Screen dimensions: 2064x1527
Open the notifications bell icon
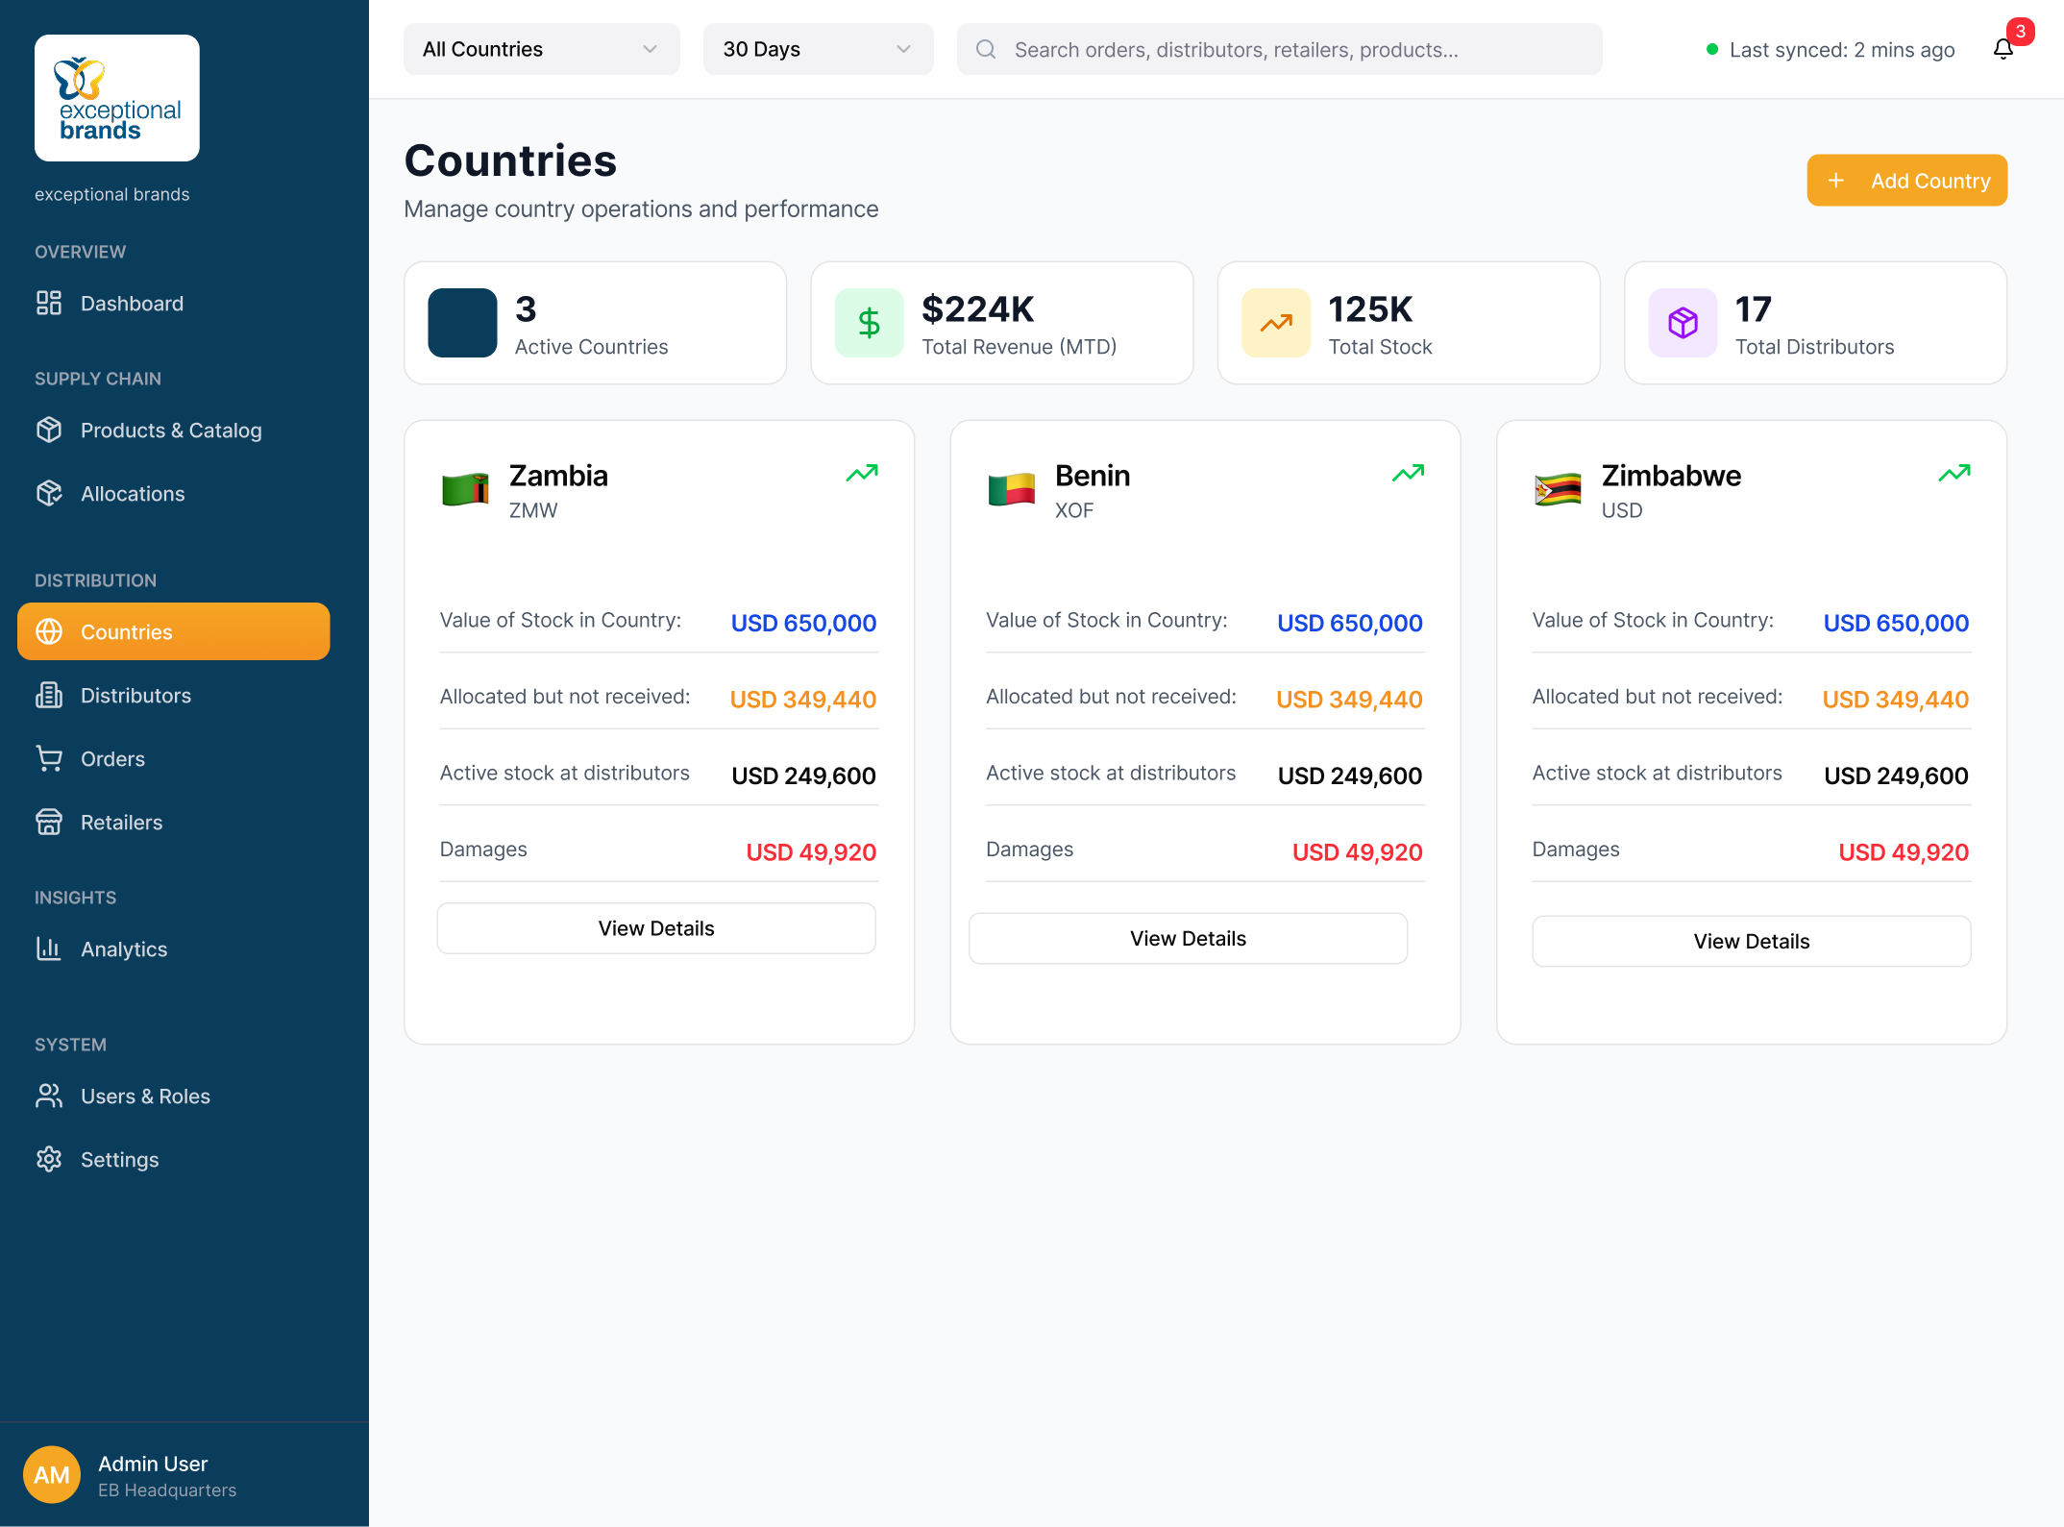point(2003,49)
